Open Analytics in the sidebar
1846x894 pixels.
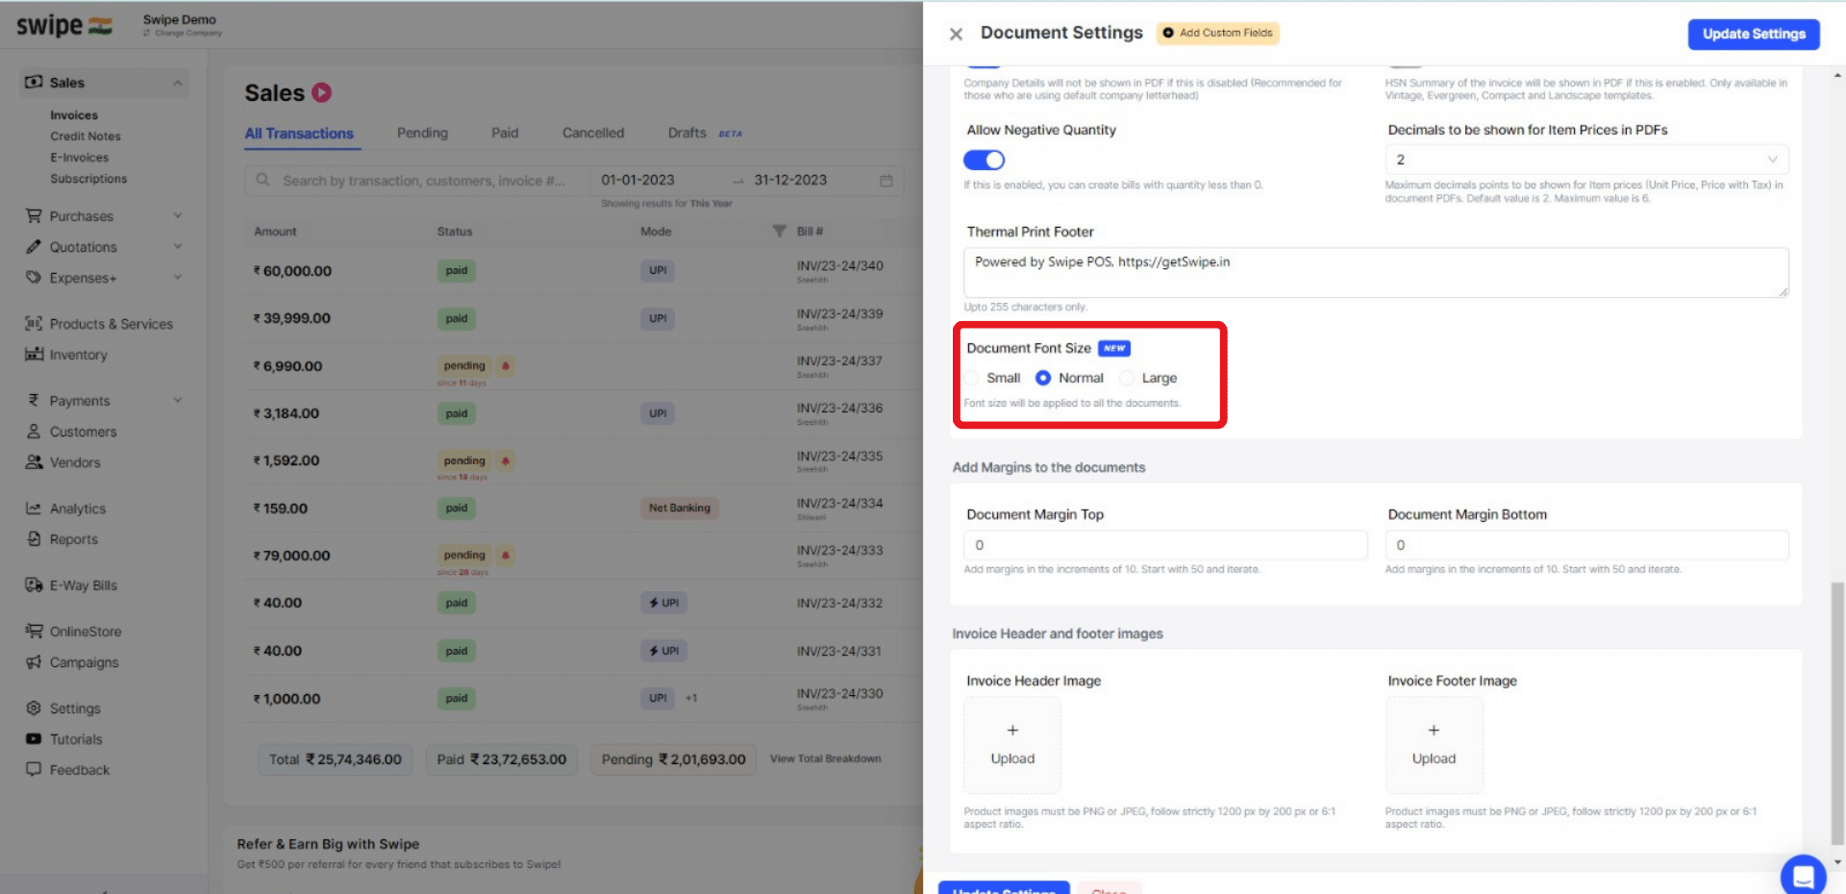(x=77, y=509)
